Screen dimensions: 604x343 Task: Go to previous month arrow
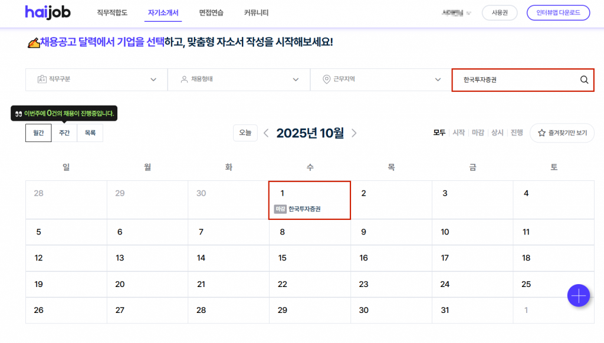[x=266, y=133]
